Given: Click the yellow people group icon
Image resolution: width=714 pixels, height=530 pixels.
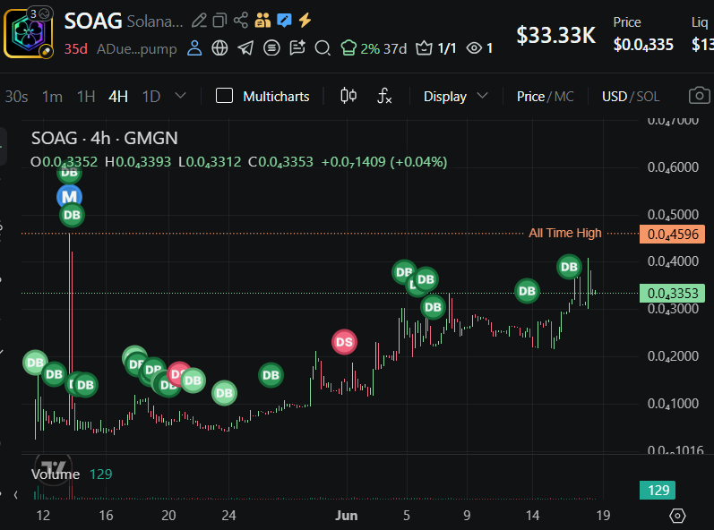Looking at the screenshot, I should [x=262, y=20].
